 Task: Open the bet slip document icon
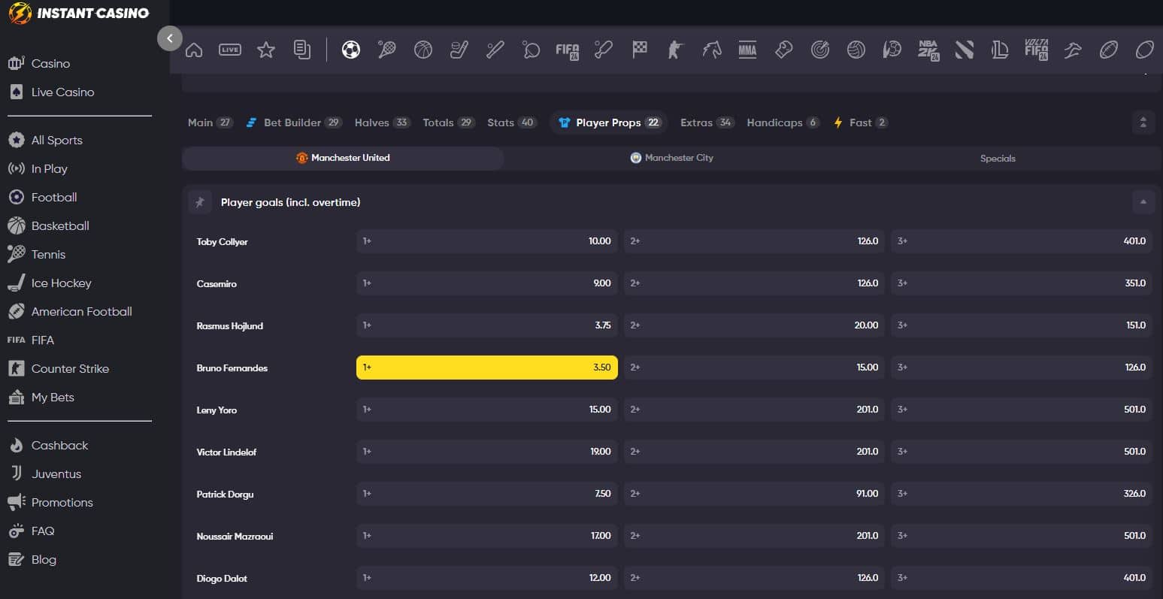point(302,50)
